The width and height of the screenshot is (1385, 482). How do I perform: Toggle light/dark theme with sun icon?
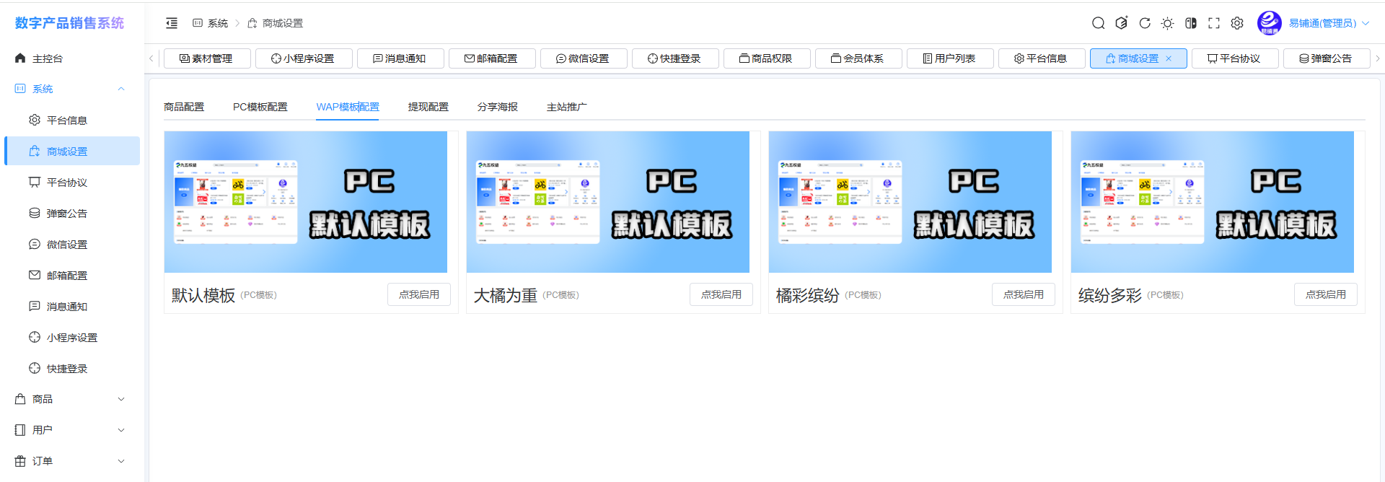point(1167,23)
